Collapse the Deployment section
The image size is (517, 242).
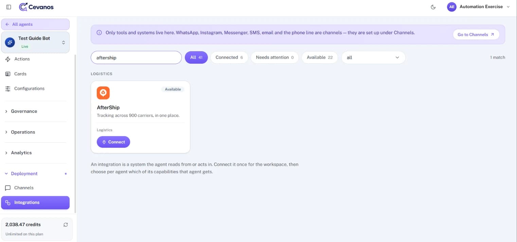[x=35, y=174]
